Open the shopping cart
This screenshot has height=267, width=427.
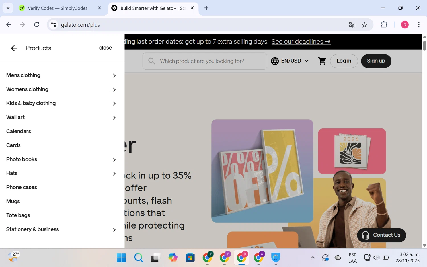point(322,61)
